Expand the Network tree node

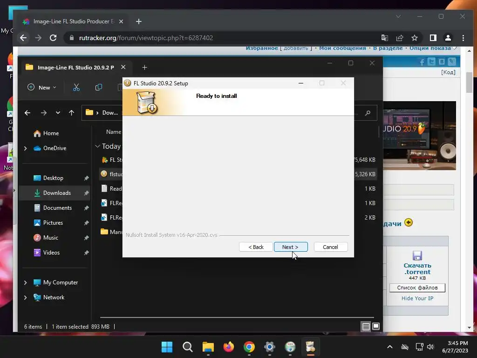(26, 297)
